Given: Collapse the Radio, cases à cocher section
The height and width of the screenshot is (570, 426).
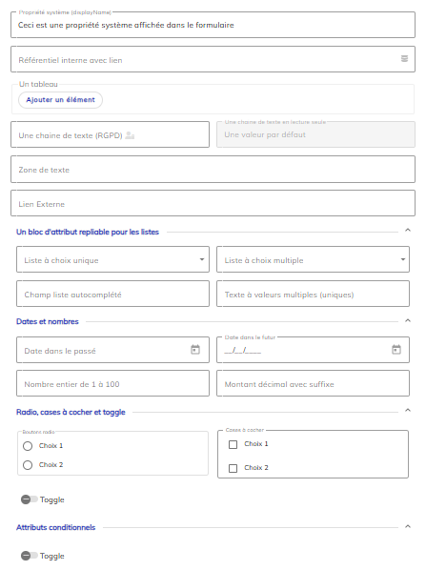Looking at the screenshot, I should pos(408,411).
